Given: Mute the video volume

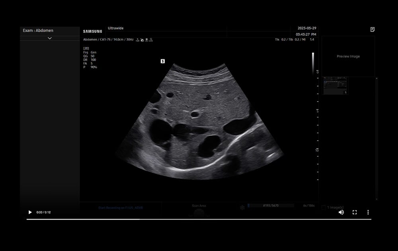Looking at the screenshot, I should pos(341,212).
